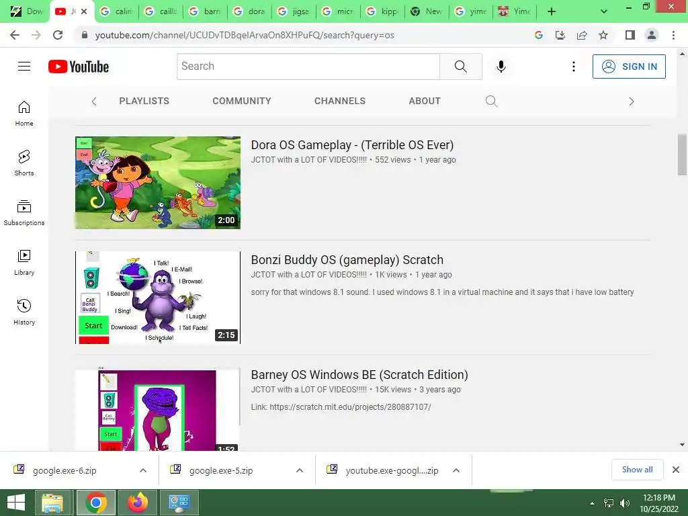Open Windows Start menu
The image size is (688, 516).
point(16,503)
